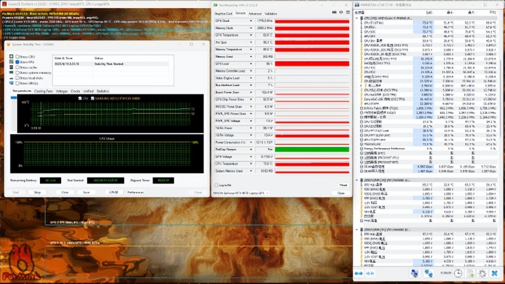Open the Graphics Card tab in GPU-Z
505x284 pixels.
tap(223, 14)
